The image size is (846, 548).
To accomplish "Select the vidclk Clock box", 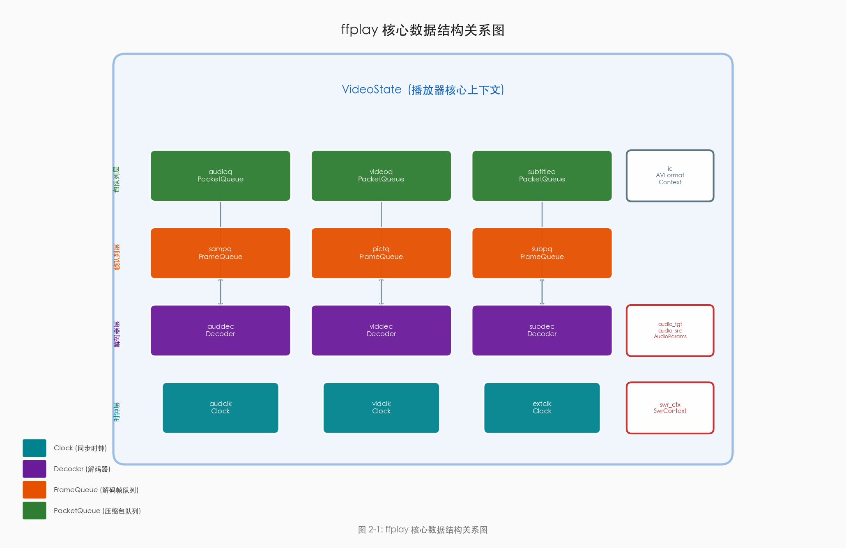I will (x=381, y=408).
